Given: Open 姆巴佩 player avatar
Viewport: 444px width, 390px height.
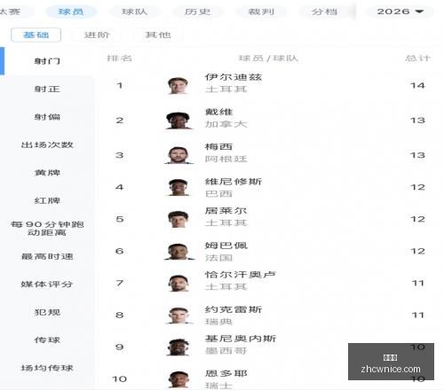Looking at the screenshot, I should (178, 251).
